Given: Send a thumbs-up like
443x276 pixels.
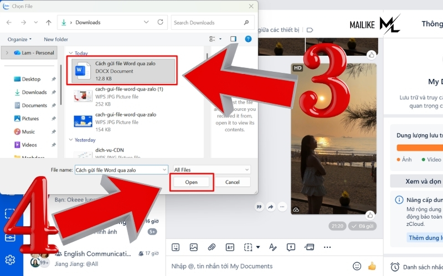Looking at the screenshot, I should 372,266.
